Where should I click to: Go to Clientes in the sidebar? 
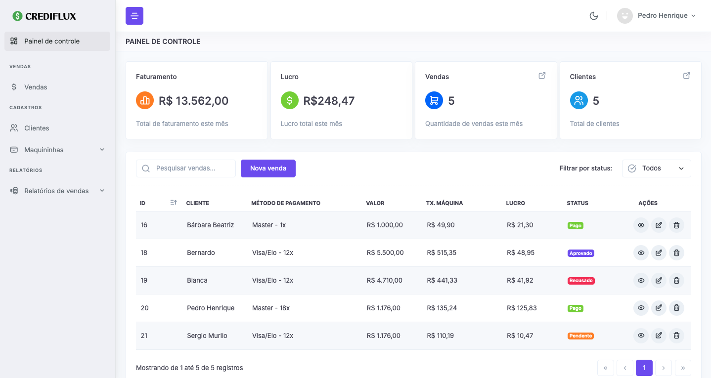point(37,128)
